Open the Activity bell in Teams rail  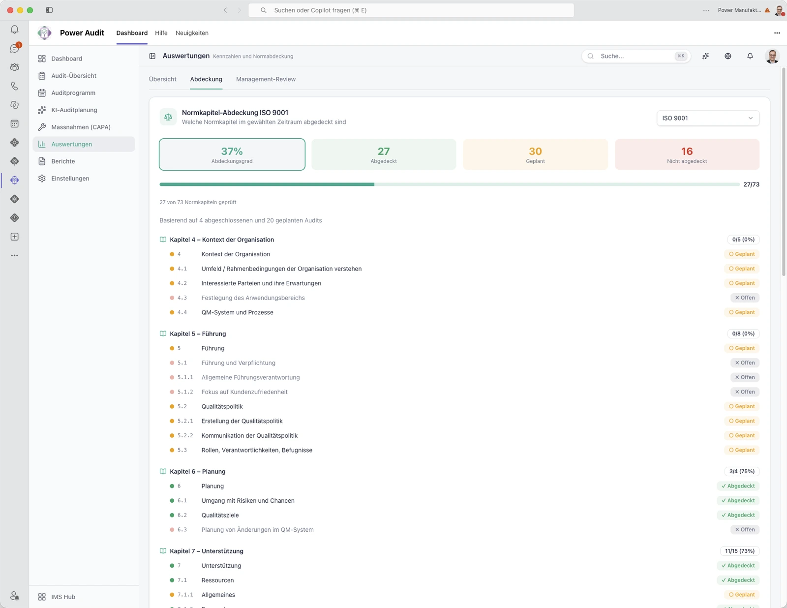[15, 30]
